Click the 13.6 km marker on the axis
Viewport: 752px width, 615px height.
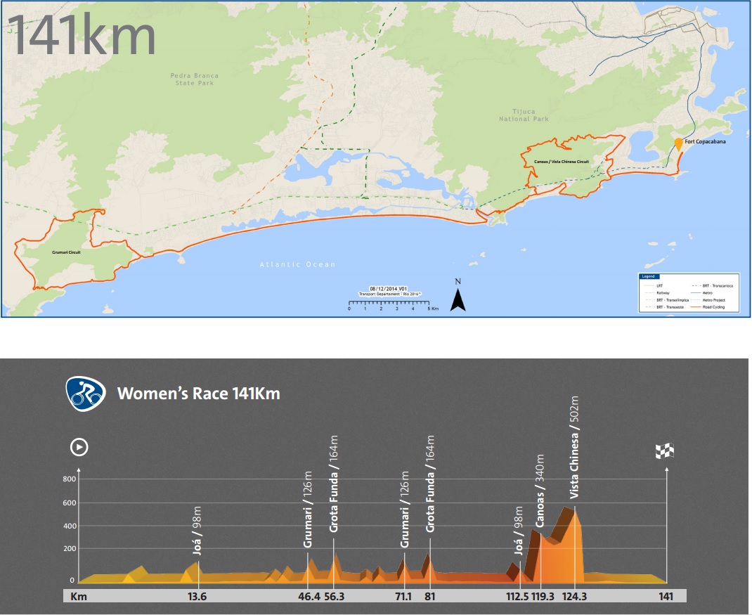point(197,597)
